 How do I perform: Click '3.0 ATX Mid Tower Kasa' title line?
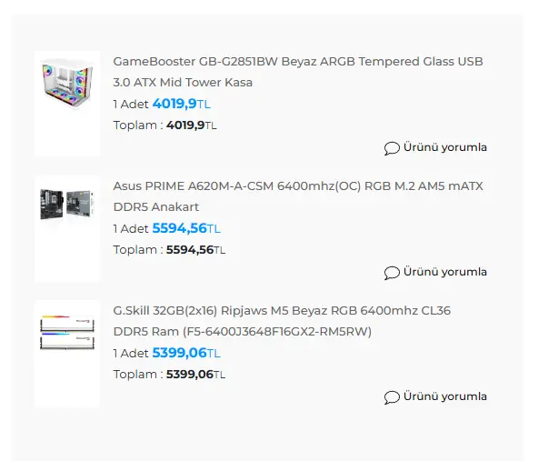tap(183, 83)
